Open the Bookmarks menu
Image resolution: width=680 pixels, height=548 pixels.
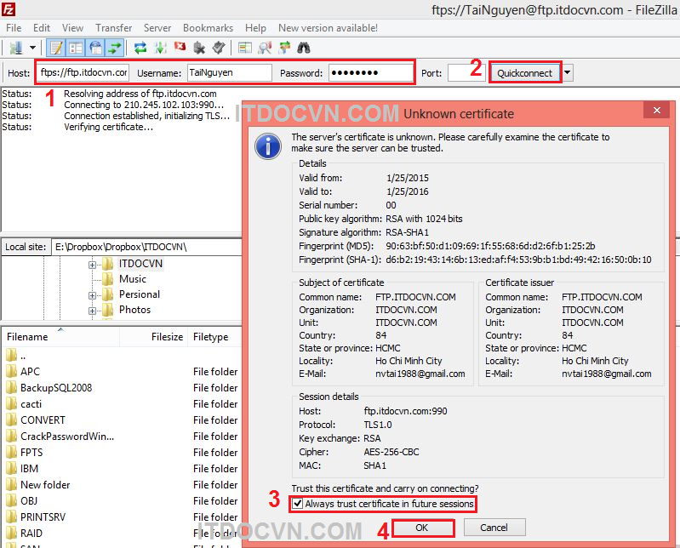(x=208, y=28)
